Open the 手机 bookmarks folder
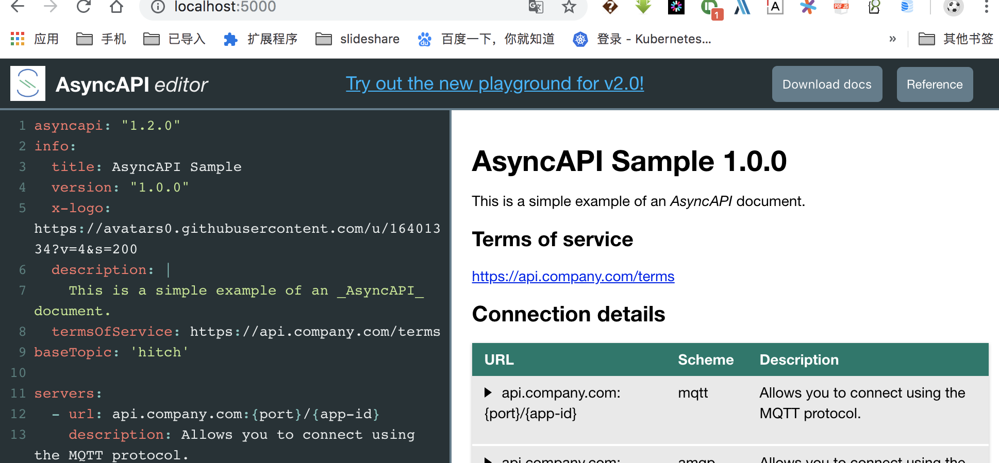Screen dimensions: 999x463 pos(101,39)
